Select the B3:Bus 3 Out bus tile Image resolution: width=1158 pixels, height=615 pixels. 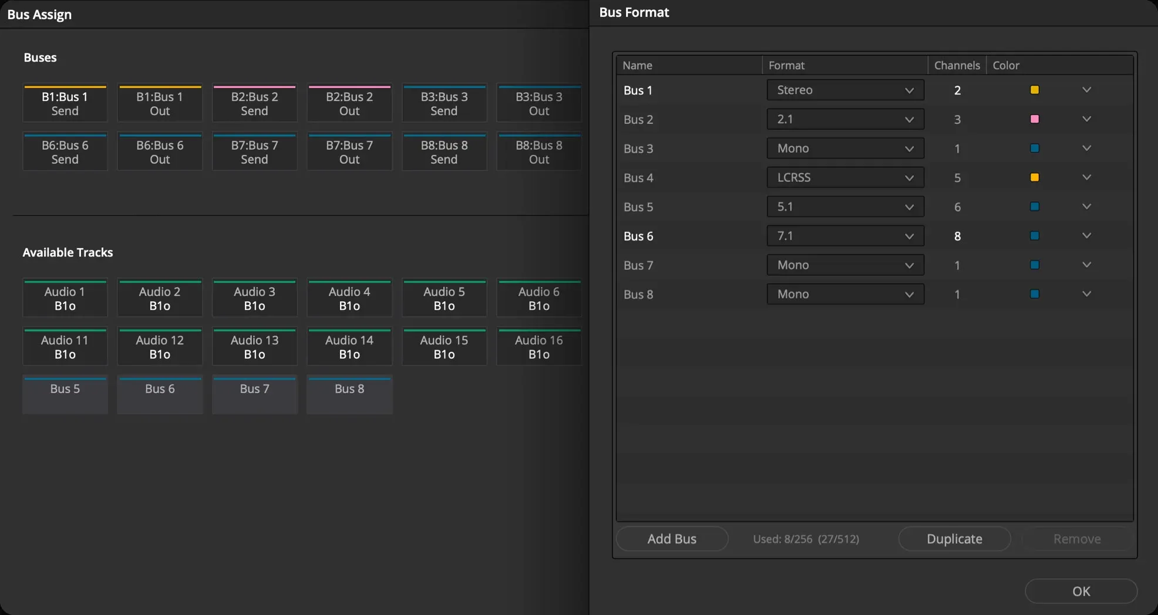(x=539, y=103)
